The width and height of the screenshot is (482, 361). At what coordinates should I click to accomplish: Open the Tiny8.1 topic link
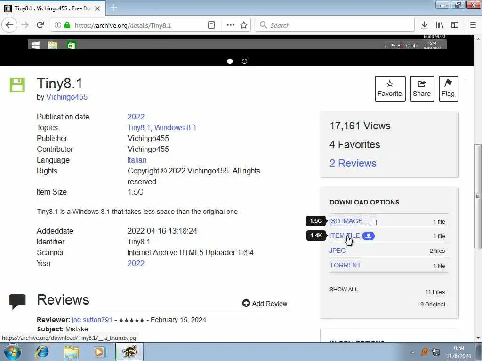pos(139,127)
